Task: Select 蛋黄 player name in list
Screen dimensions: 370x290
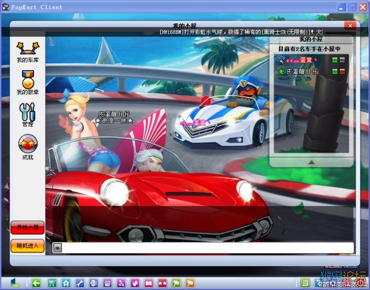Action: (302, 60)
